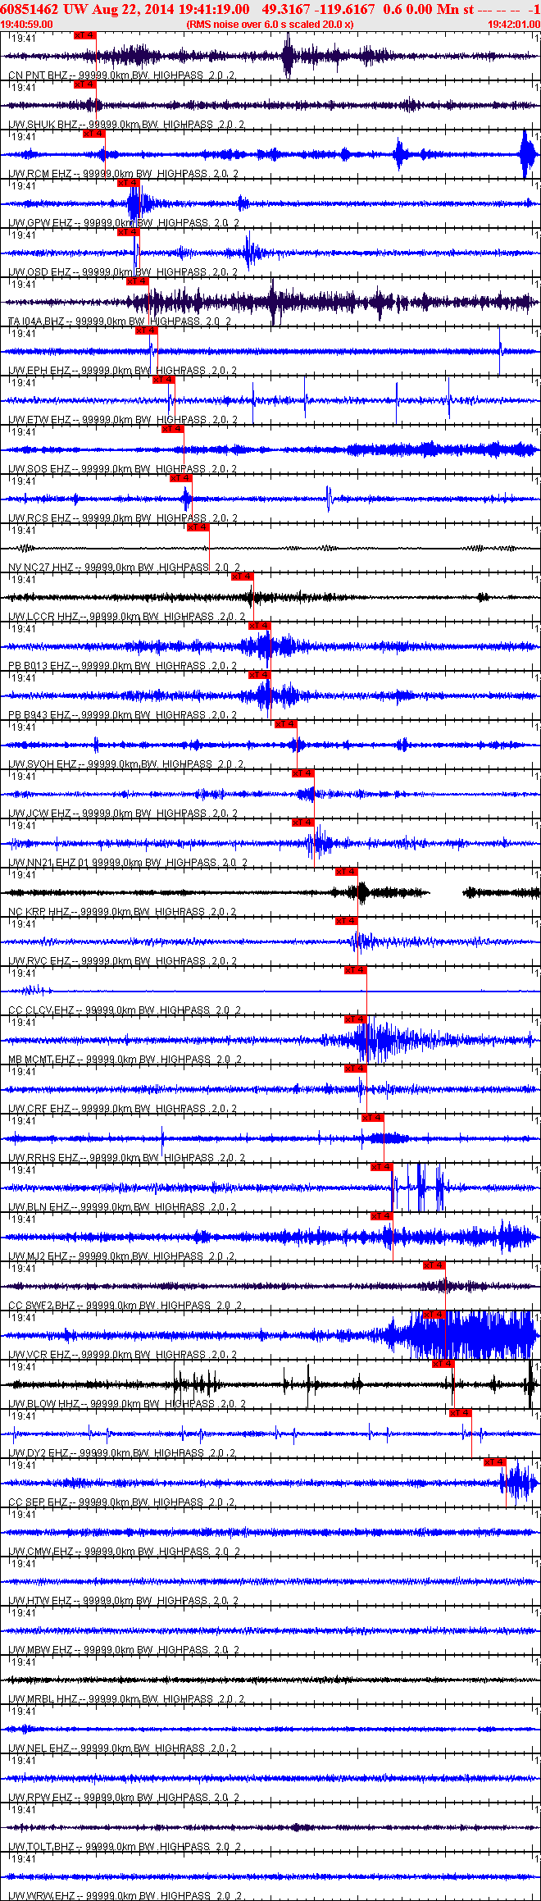Select the 'UW RRHS EHZ' station label
The image size is (541, 1901).
43,1158
